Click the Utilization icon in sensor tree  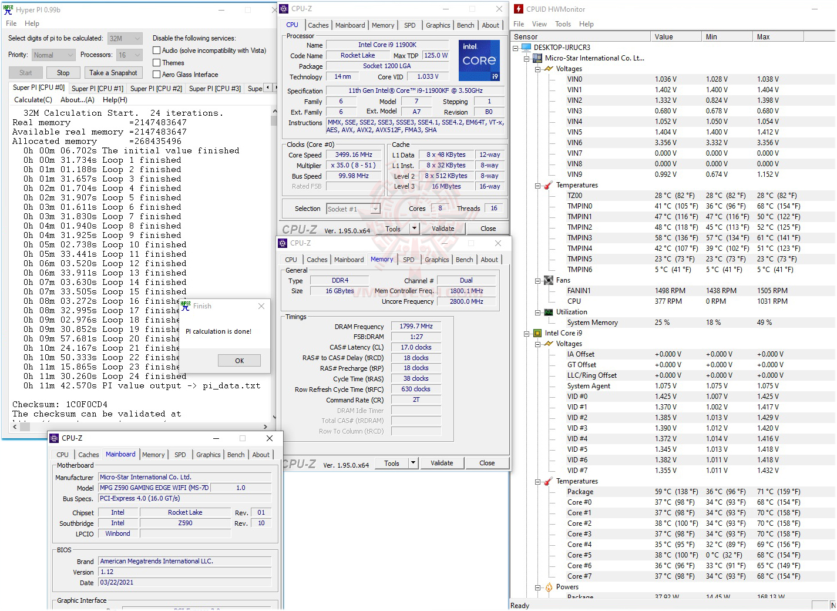[x=549, y=312]
